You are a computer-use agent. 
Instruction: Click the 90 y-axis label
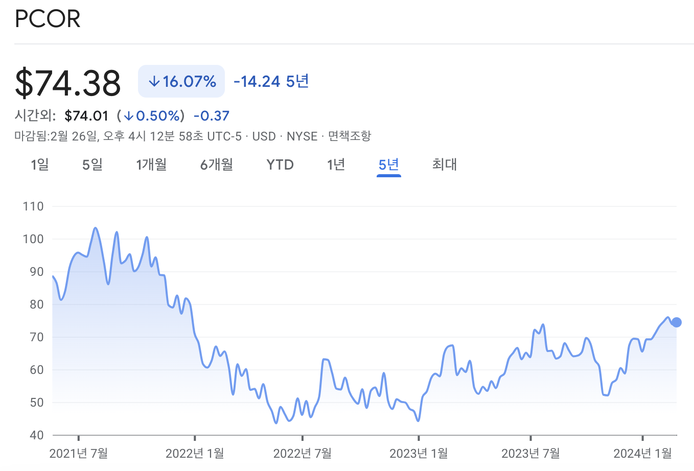(36, 272)
